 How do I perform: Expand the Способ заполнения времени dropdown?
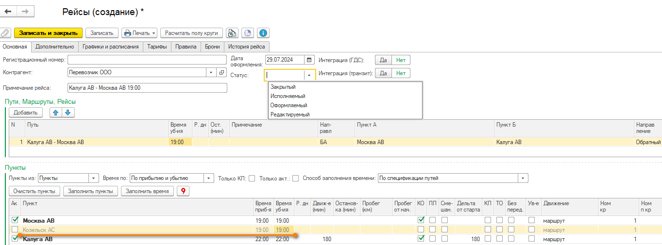523,179
